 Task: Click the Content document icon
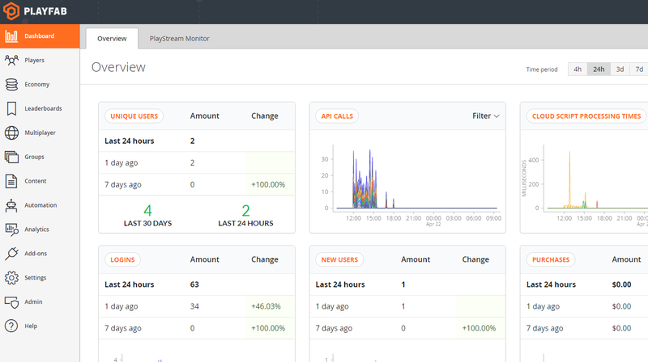11,181
